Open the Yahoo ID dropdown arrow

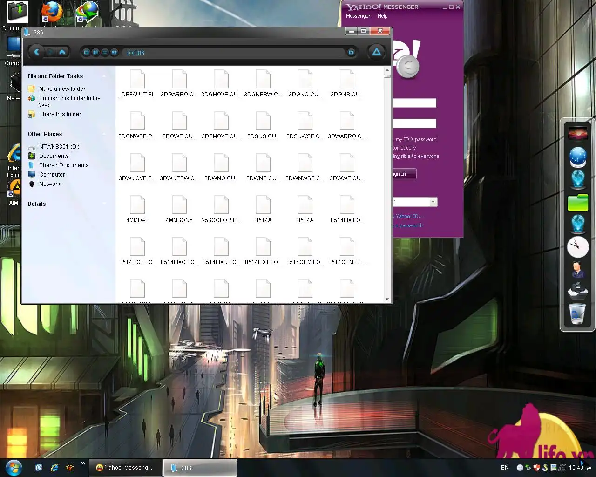(x=433, y=202)
